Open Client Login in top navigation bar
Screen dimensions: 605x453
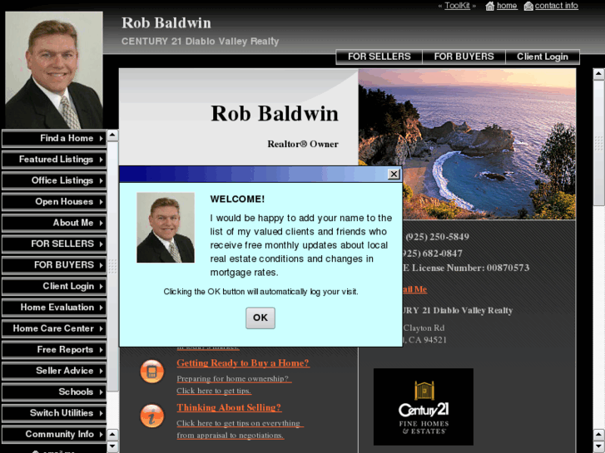(543, 57)
